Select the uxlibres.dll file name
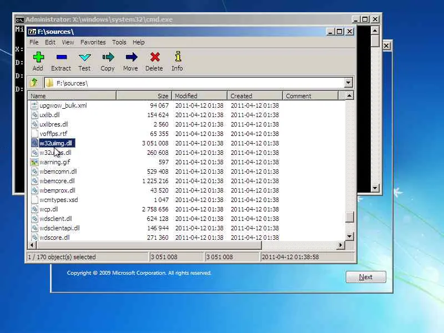Screen dimensions: 444x333 (54, 124)
